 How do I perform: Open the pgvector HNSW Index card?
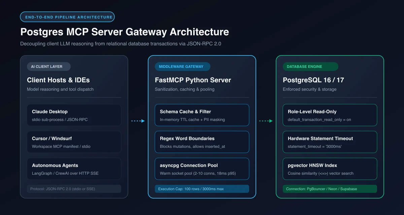point(330,169)
